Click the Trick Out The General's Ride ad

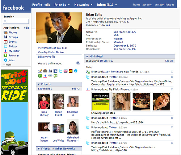(x=14, y=112)
